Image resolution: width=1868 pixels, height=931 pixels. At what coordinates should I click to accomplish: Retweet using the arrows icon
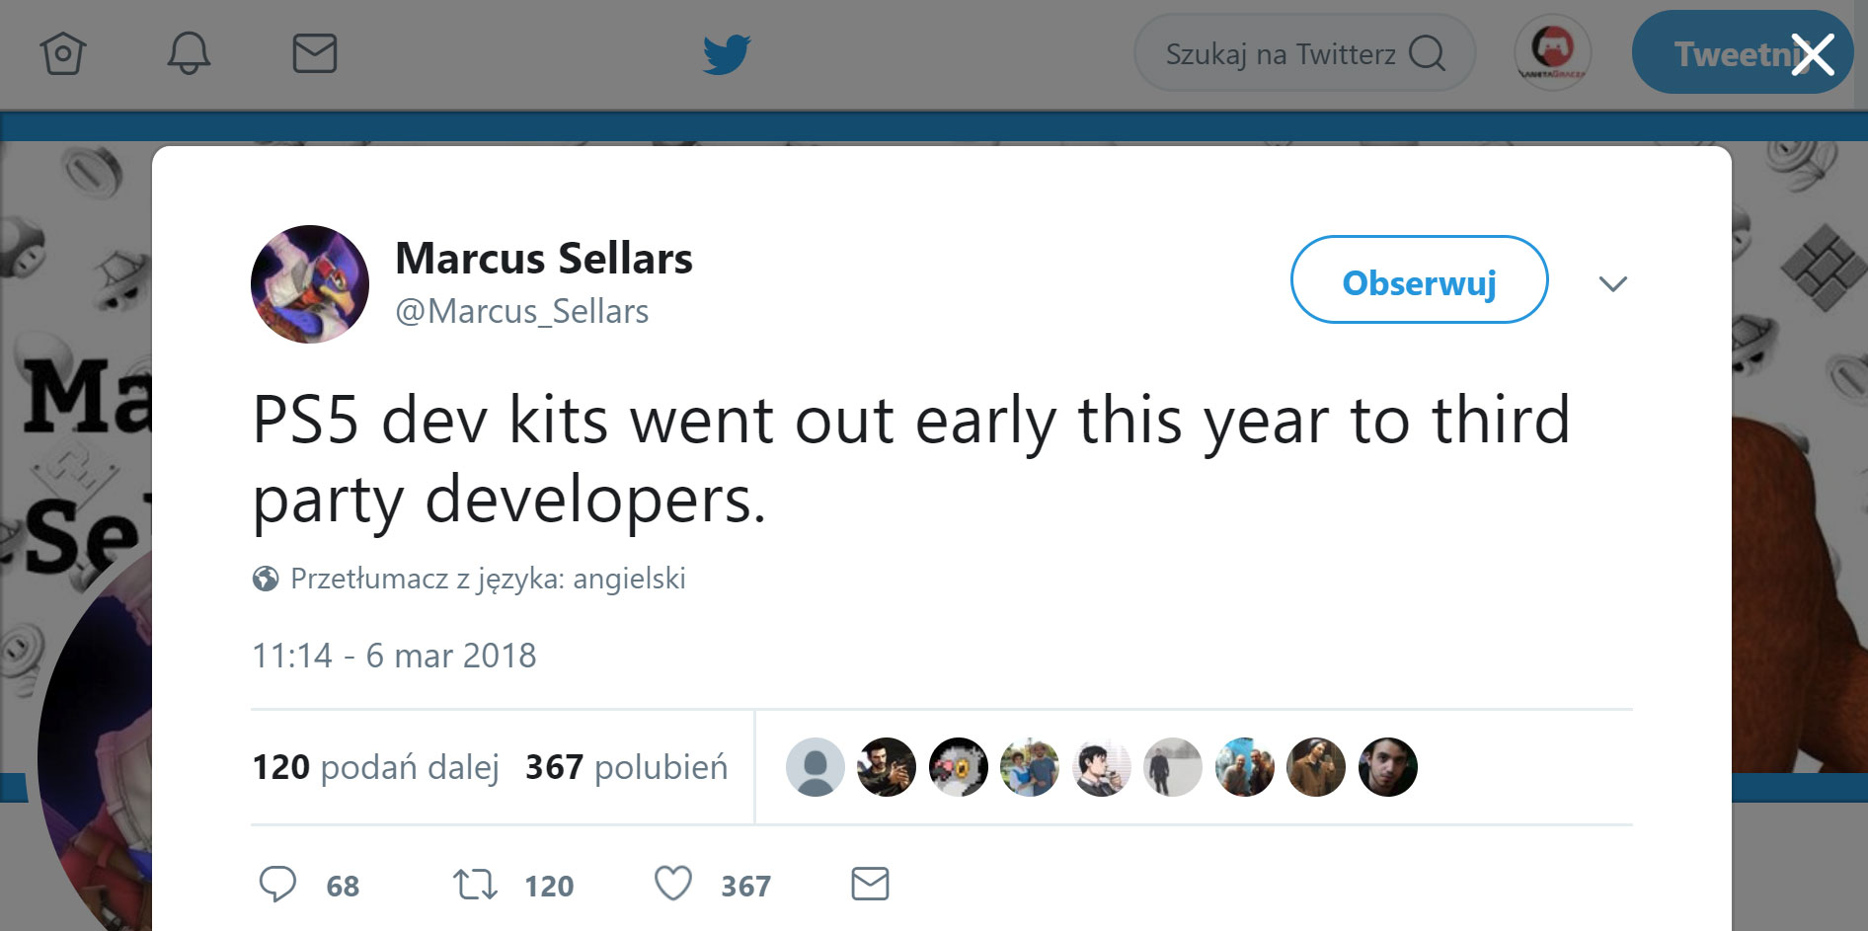(x=475, y=885)
